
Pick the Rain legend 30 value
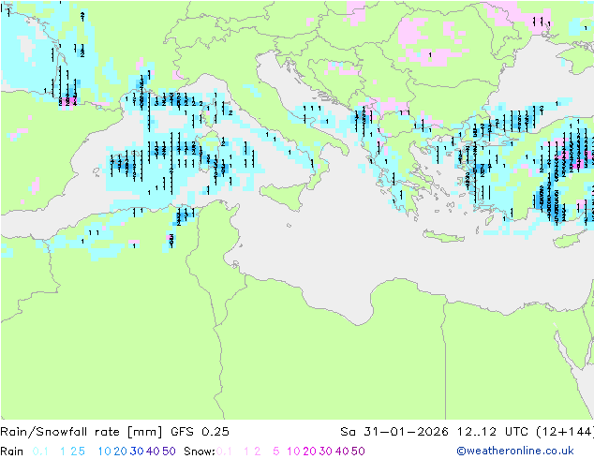[137, 452]
